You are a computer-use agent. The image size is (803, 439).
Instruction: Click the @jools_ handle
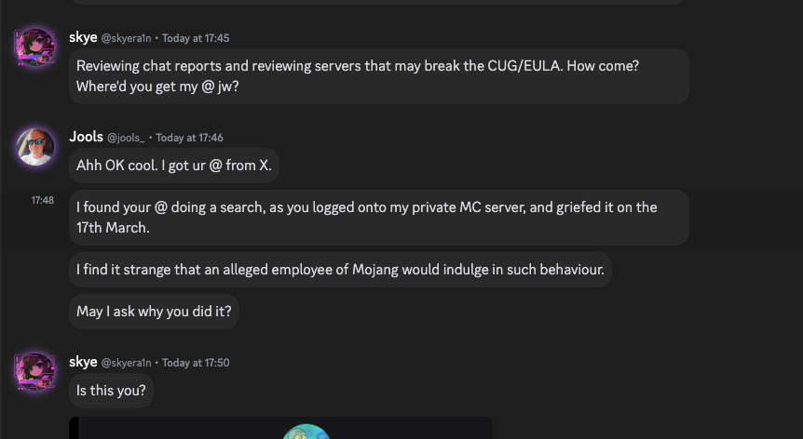[126, 138]
